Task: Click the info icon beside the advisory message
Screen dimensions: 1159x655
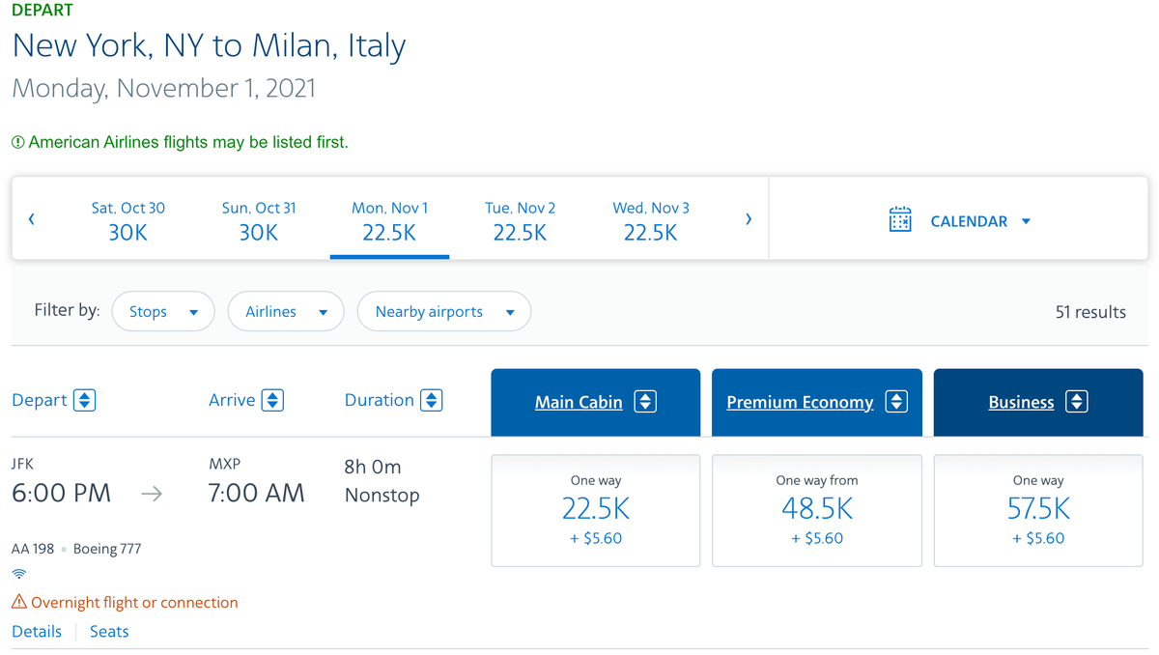Action: 16,140
